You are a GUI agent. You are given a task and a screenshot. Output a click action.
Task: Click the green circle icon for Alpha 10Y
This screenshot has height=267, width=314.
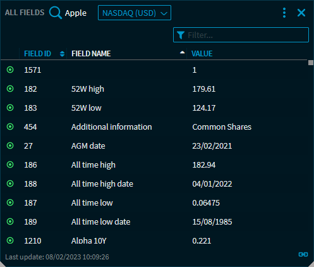[10, 240]
